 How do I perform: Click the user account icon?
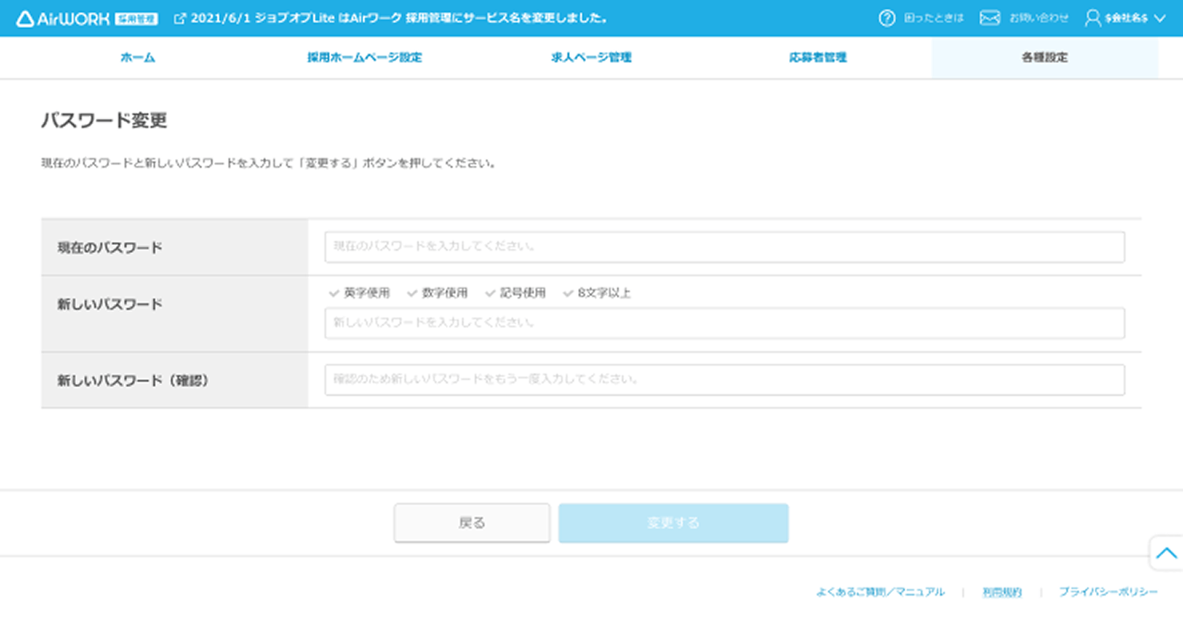tap(1092, 18)
